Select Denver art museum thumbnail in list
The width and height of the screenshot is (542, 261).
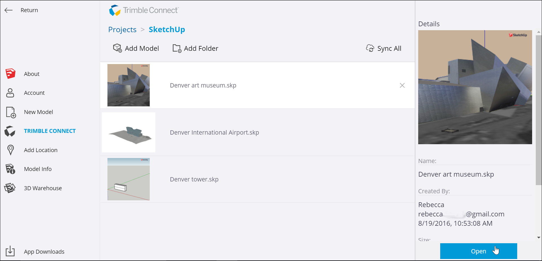129,85
